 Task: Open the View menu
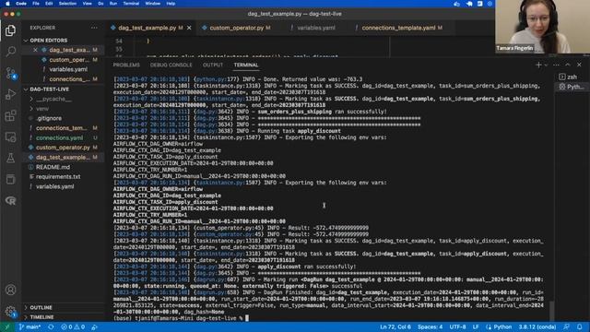(x=88, y=4)
